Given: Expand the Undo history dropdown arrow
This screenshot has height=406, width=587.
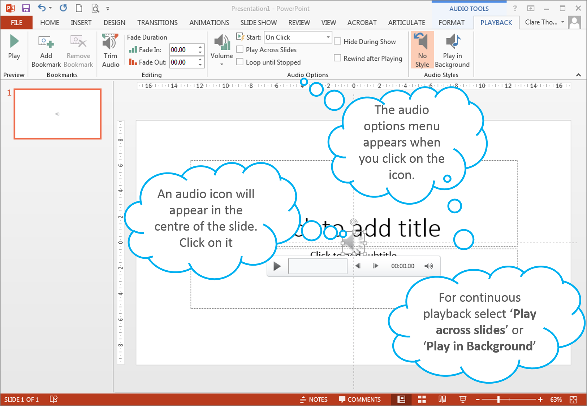Looking at the screenshot, I should coord(50,8).
